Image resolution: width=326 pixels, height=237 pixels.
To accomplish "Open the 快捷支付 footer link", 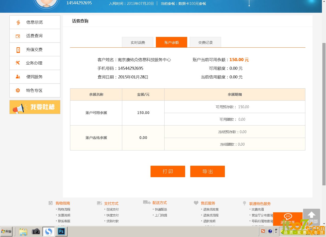I will point(113,215).
